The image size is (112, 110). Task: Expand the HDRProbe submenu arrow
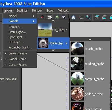tap(66, 43)
